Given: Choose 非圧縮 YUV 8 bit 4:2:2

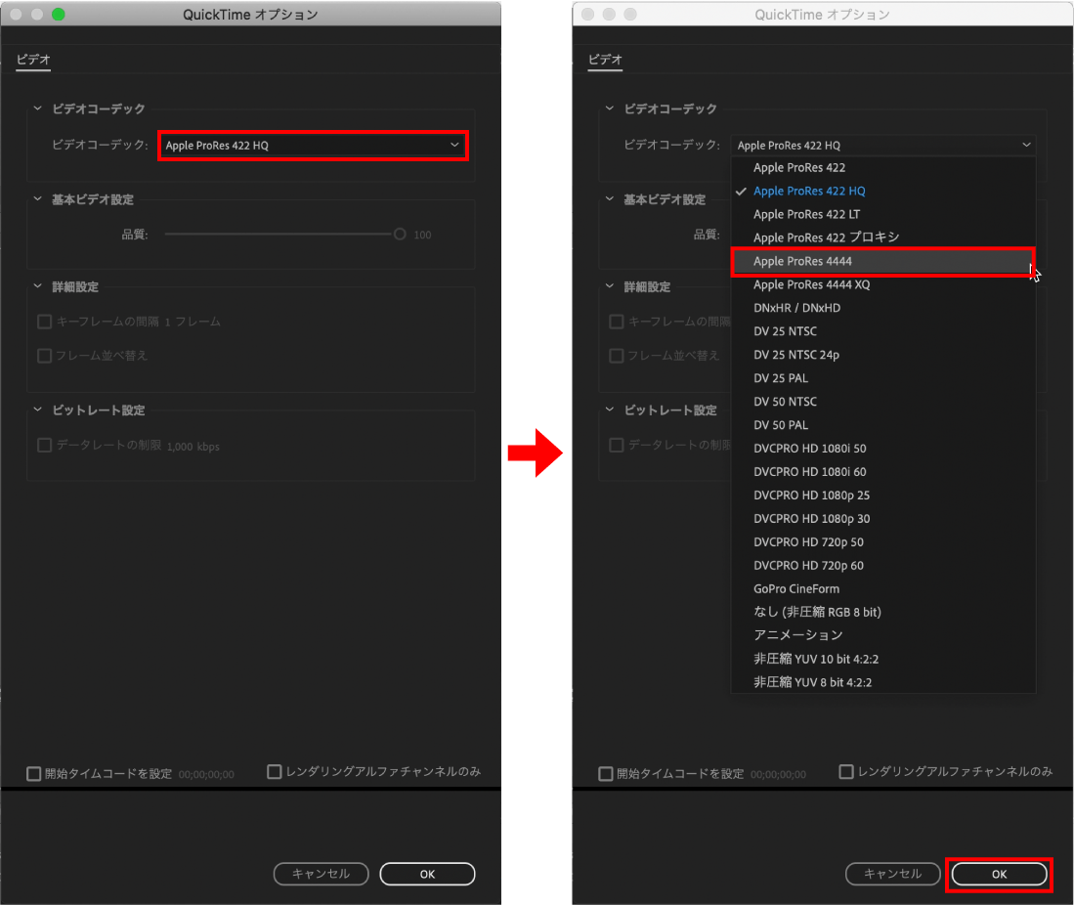Looking at the screenshot, I should (882, 682).
